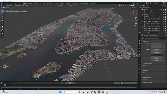Open the View Layer properties tab
This screenshot has height=94, width=167.
click(x=139, y=43)
